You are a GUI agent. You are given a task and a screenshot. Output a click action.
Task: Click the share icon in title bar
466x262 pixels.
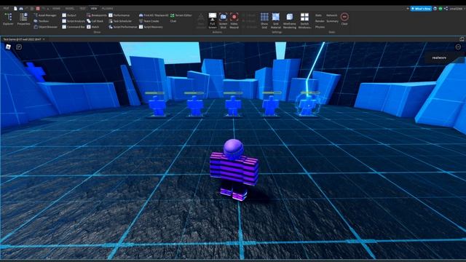tap(446, 9)
